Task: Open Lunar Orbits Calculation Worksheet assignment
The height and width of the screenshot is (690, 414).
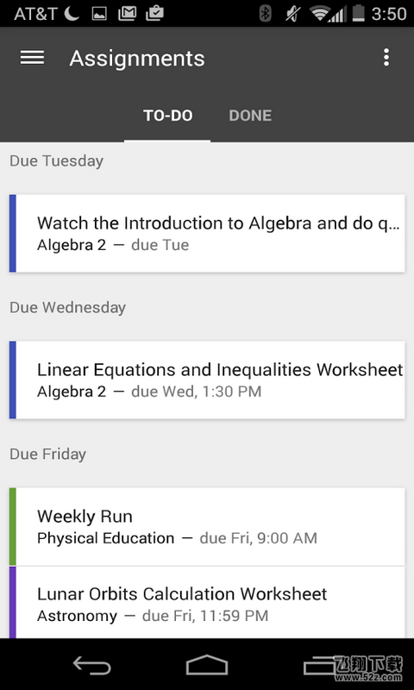Action: coord(207,602)
